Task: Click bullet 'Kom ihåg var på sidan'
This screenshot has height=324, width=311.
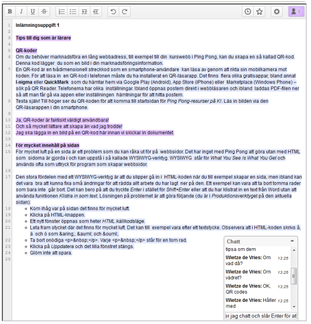Action: tap(80, 208)
